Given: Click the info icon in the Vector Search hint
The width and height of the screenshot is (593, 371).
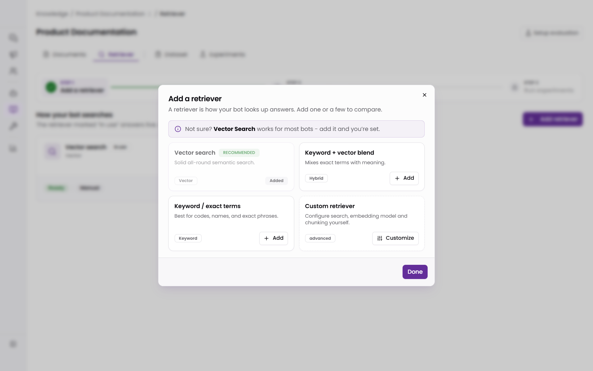Looking at the screenshot, I should (x=178, y=129).
